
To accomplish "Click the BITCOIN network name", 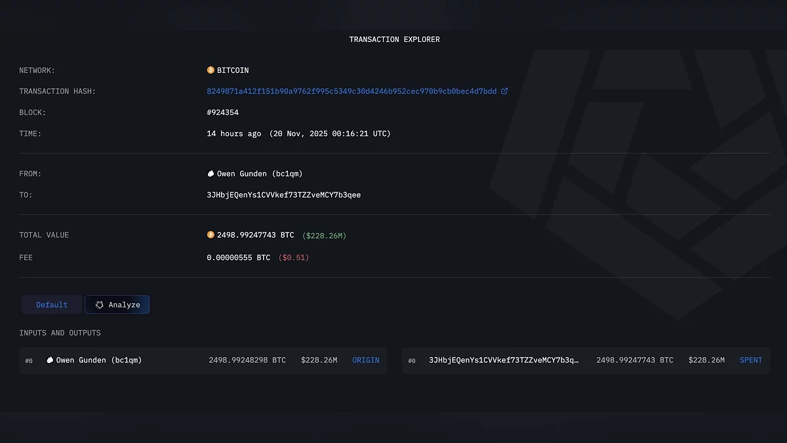I will 233,70.
